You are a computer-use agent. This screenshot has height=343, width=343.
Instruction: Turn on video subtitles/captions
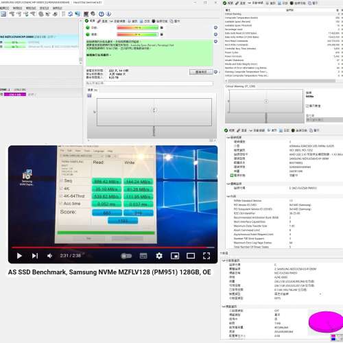click(x=143, y=256)
